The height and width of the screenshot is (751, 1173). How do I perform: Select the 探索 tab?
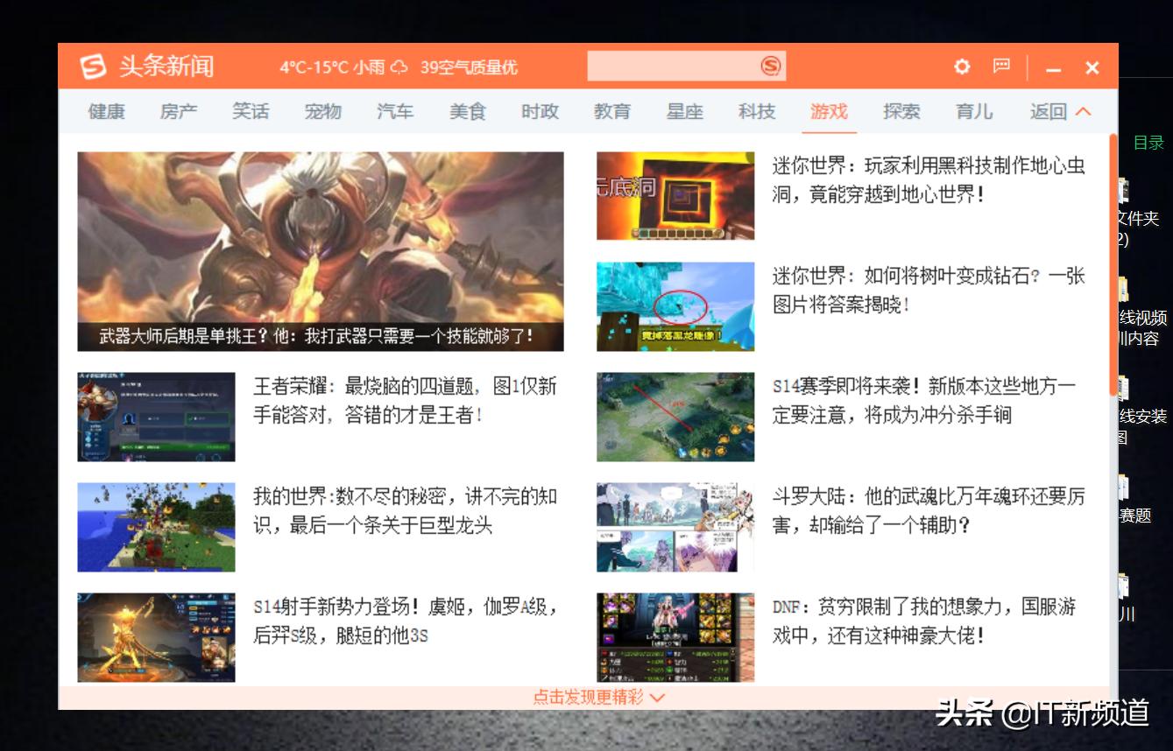[901, 112]
